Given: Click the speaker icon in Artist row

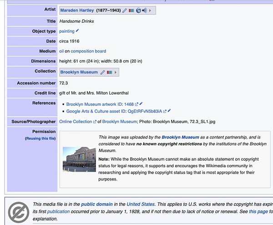Looking at the screenshot, I should (x=144, y=10).
